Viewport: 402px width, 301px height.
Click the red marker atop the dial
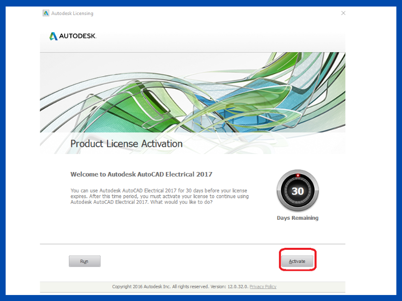coord(297,176)
